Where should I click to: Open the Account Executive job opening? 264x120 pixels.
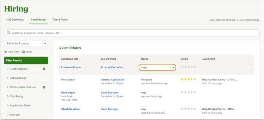[112, 67]
